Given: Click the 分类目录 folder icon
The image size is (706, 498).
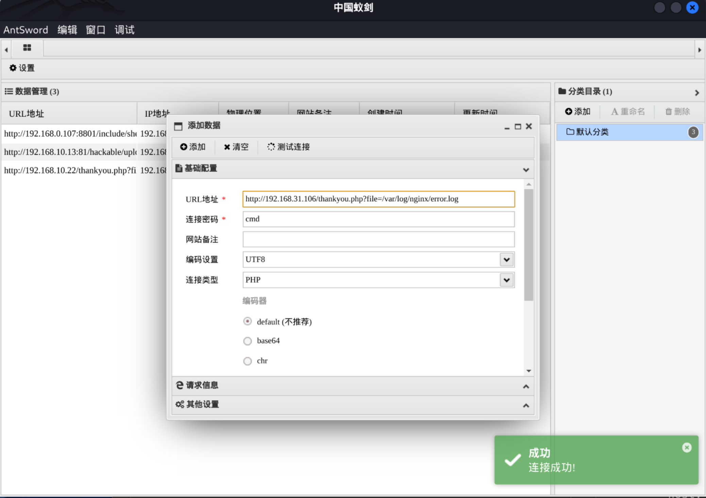Looking at the screenshot, I should (562, 91).
